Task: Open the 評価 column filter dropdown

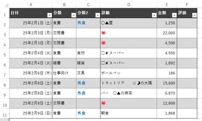Action: click(194, 16)
